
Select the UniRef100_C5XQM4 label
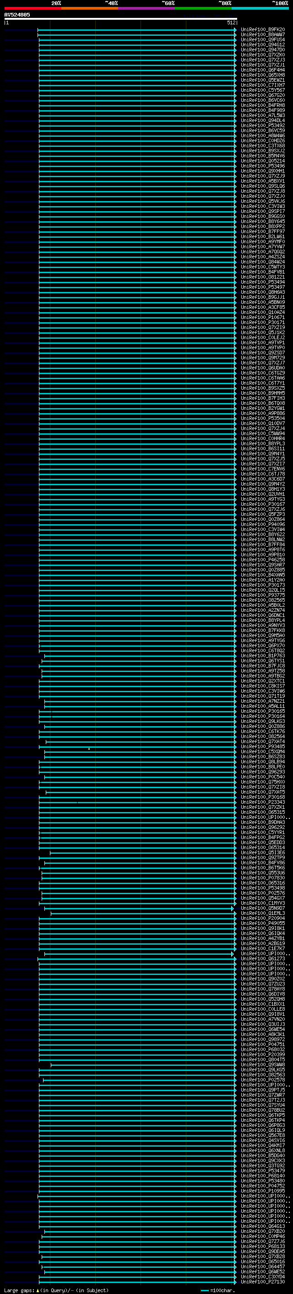(262, 751)
